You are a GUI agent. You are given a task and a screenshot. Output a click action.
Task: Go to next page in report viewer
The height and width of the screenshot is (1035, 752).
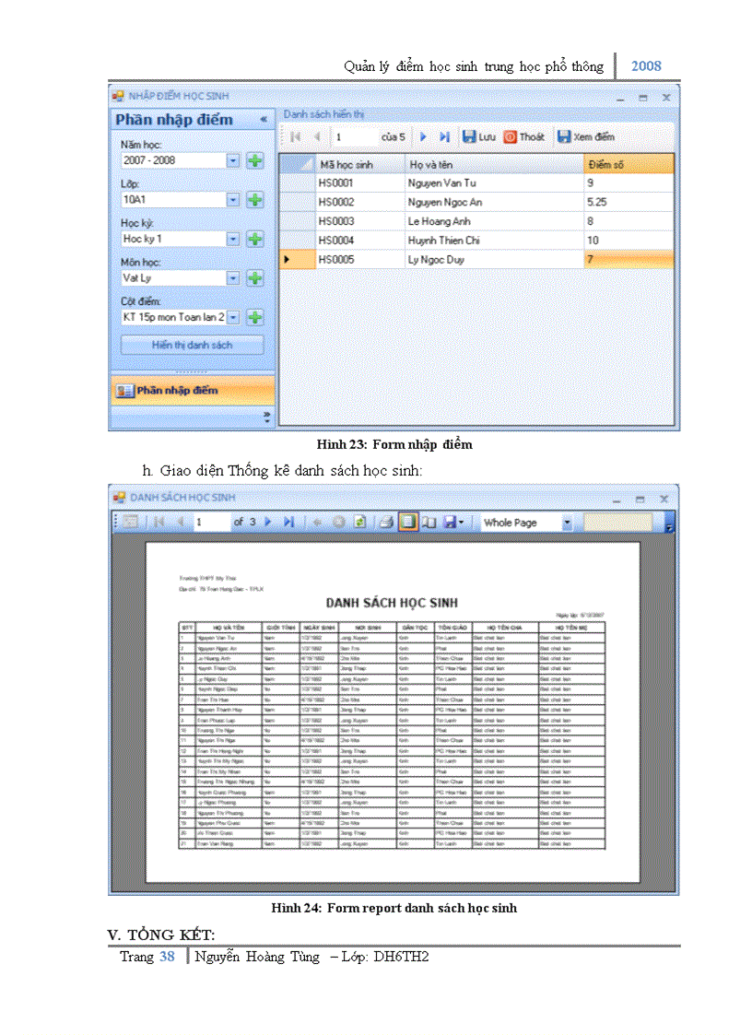pyautogui.click(x=268, y=522)
